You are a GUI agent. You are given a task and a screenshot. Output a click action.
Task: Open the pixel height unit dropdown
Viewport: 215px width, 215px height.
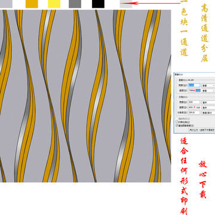tap(208, 91)
